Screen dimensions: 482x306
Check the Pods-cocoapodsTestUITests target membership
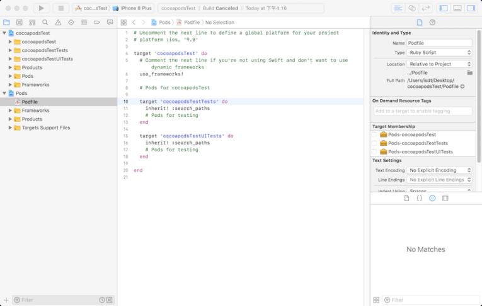[374, 151]
